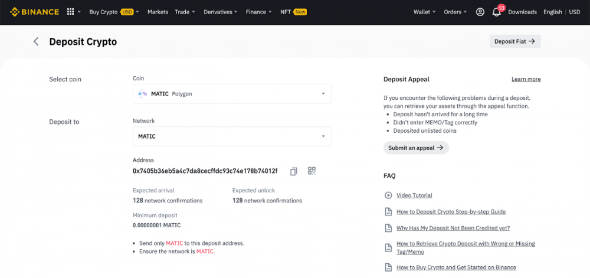Image resolution: width=590 pixels, height=278 pixels.
Task: Click the Video Tutorial play icon
Action: [x=388, y=195]
